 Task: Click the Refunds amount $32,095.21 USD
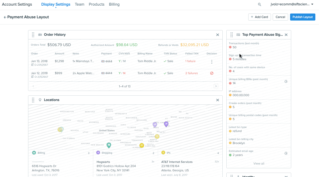tap(195, 45)
